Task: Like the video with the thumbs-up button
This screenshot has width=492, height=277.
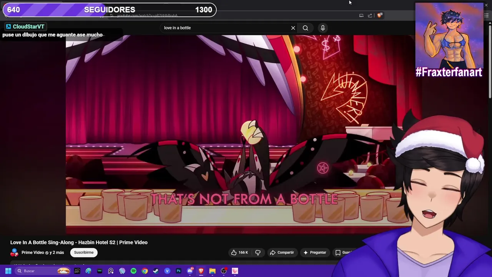Action: click(x=239, y=252)
